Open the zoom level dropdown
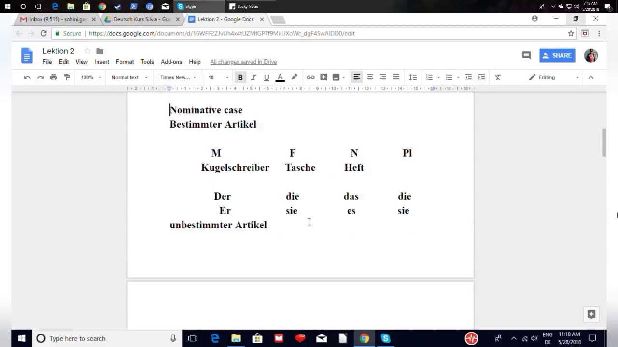This screenshot has width=618, height=347. [91, 77]
